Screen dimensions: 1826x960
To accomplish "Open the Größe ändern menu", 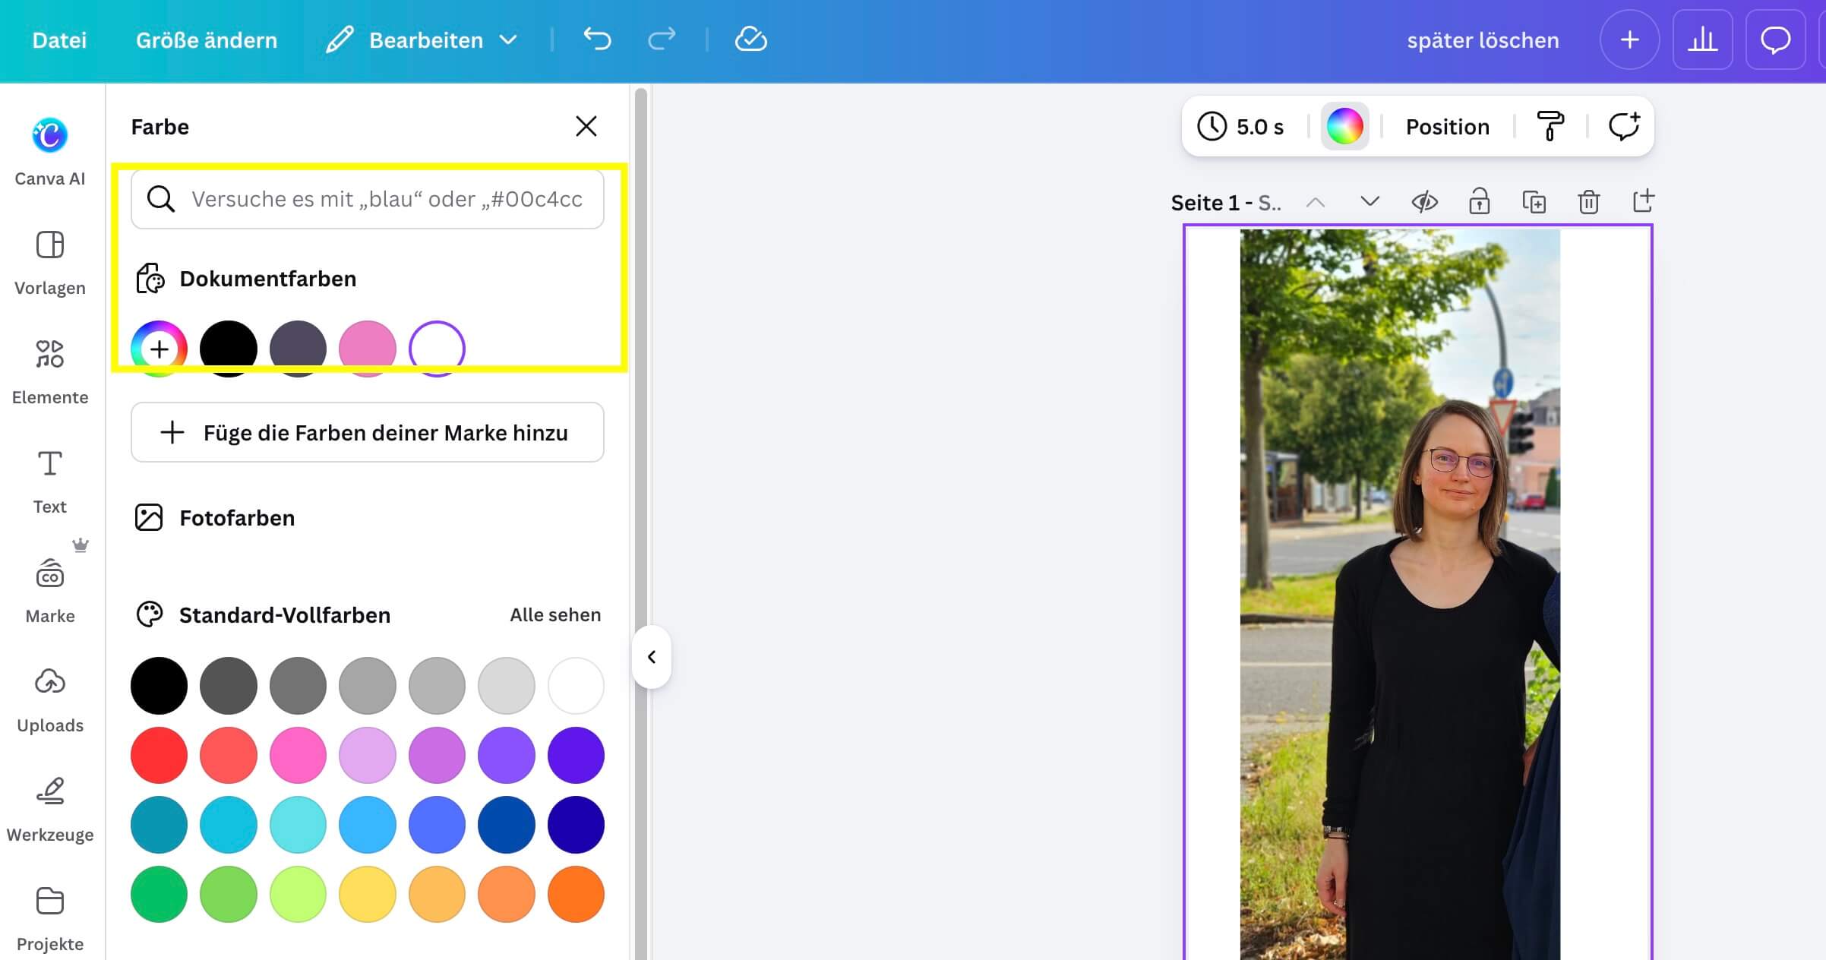I will click(207, 39).
